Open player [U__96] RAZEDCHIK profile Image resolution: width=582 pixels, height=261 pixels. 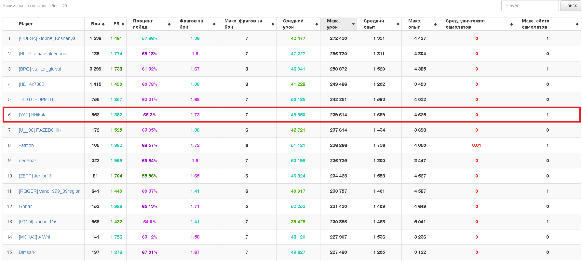(x=40, y=130)
